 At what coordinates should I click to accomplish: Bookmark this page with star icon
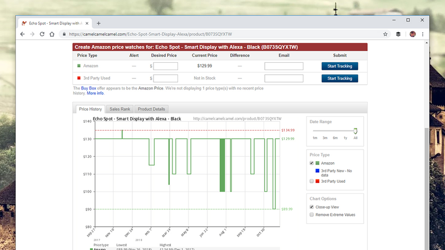click(385, 34)
